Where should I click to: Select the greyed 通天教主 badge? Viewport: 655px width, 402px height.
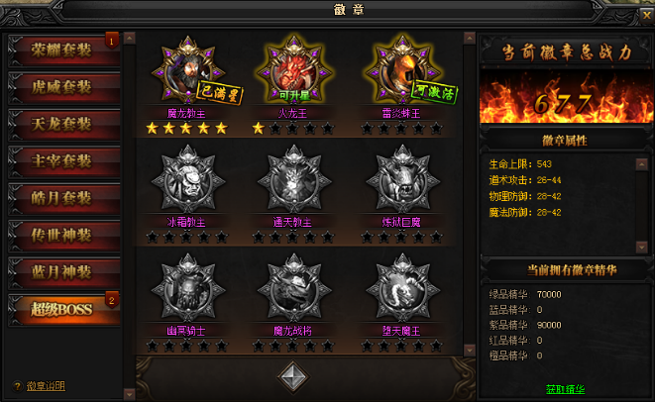tap(294, 179)
